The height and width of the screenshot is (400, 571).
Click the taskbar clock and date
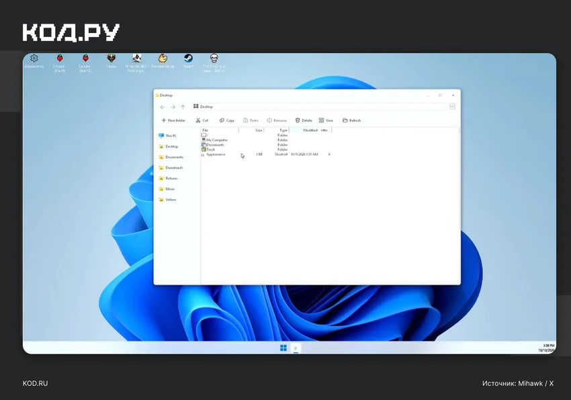click(x=547, y=348)
